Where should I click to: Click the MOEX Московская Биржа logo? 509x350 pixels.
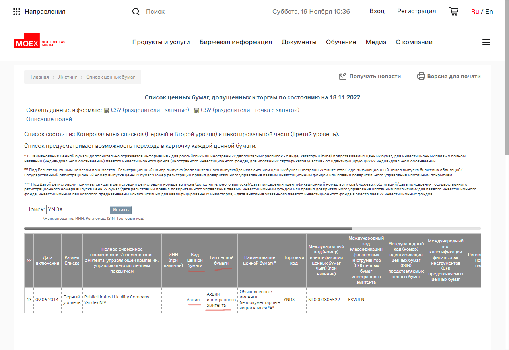[x=39, y=43]
